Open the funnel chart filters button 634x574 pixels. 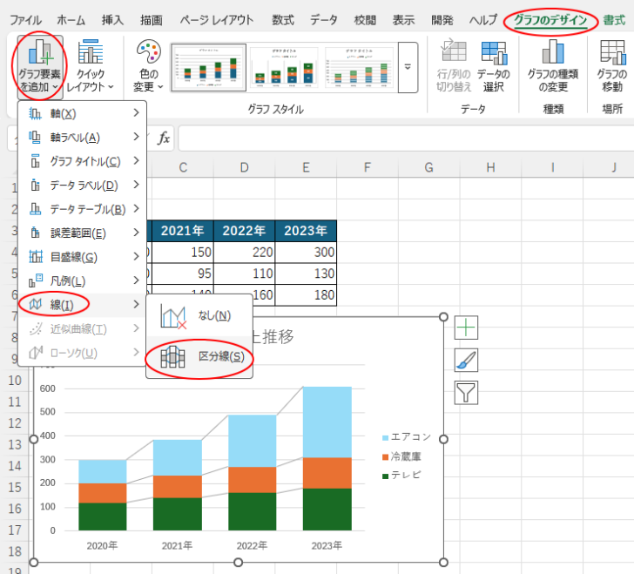click(x=467, y=392)
